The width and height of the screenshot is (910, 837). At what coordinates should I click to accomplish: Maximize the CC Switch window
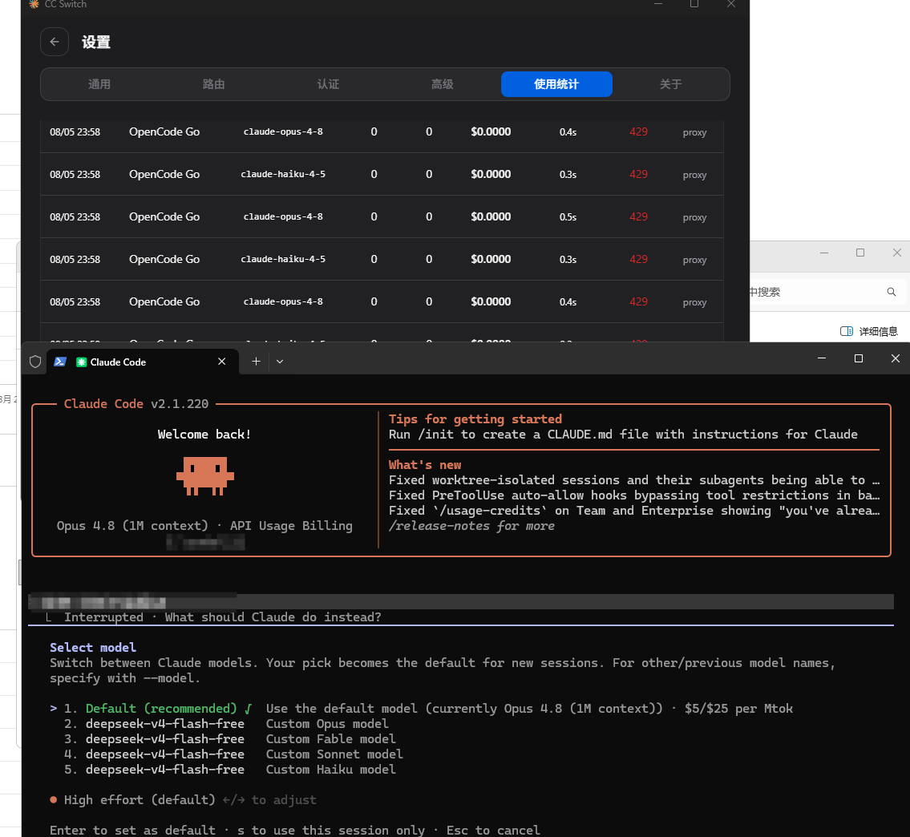click(x=694, y=4)
